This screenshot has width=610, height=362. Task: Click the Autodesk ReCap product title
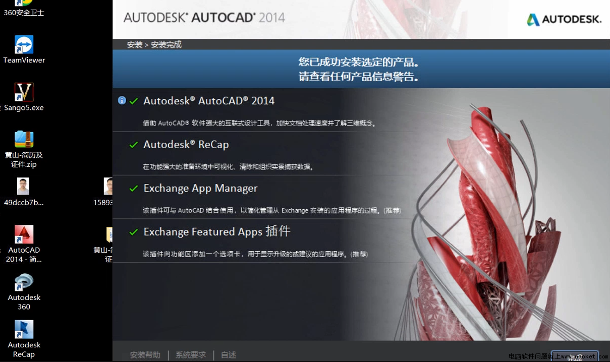[x=186, y=144]
